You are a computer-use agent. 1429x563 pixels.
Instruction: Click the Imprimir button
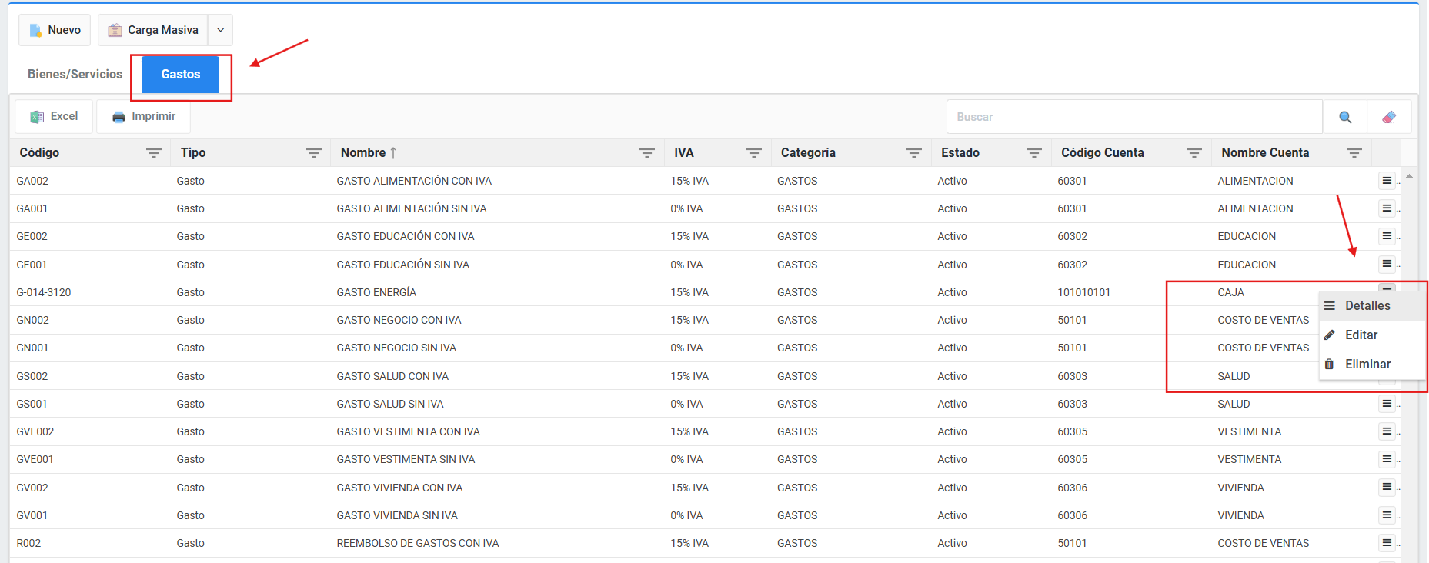click(144, 117)
